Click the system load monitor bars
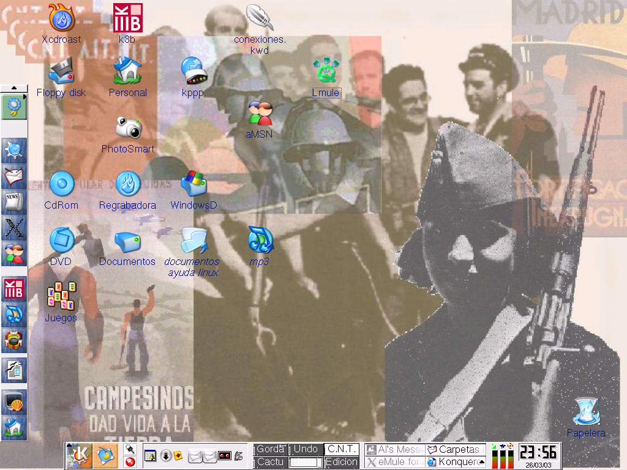627x470 pixels. [502, 458]
